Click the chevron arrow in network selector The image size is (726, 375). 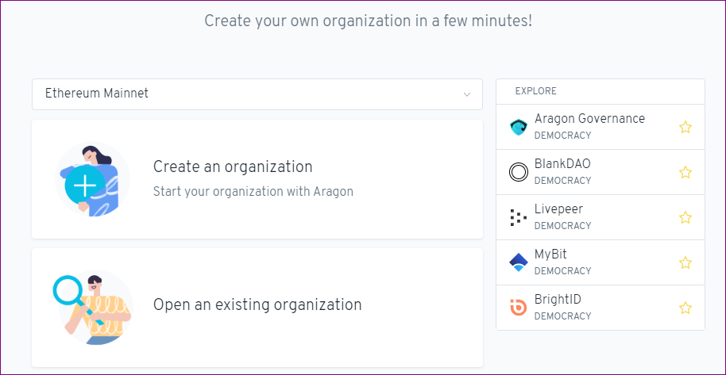coord(467,94)
